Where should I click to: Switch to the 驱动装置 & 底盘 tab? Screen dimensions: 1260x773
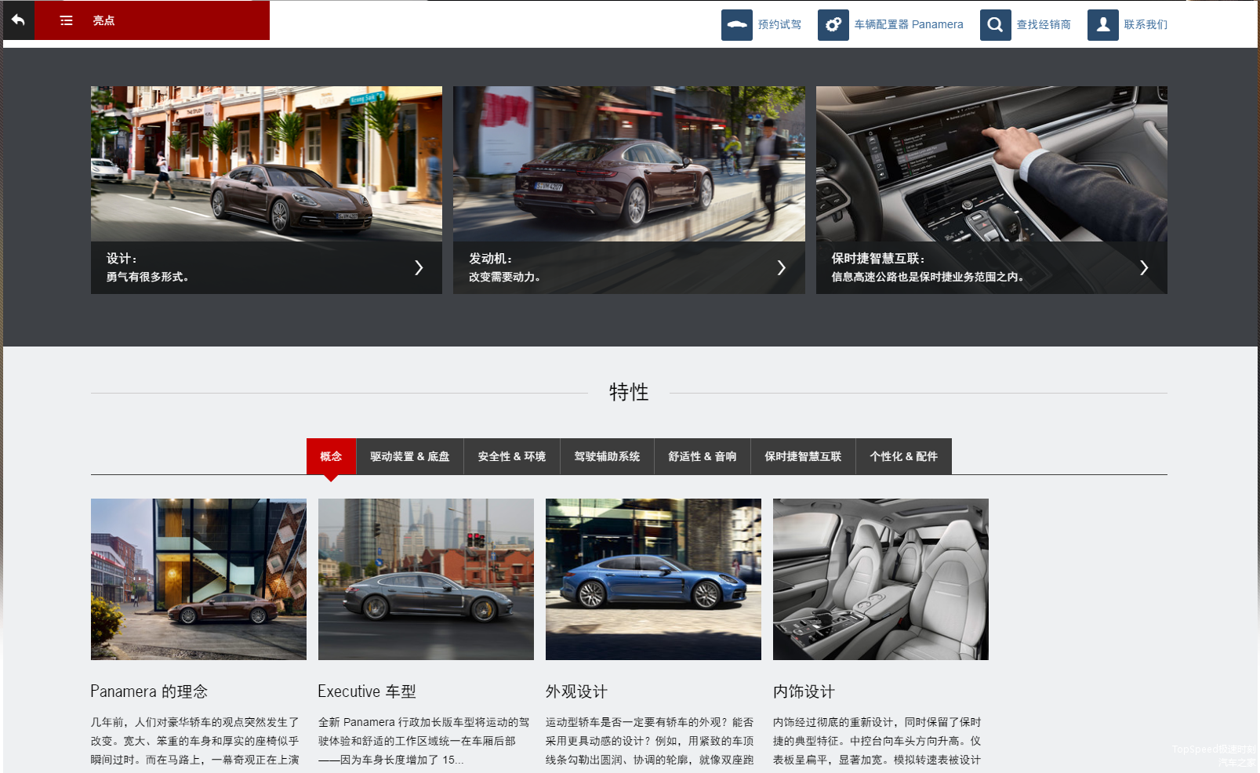(409, 456)
